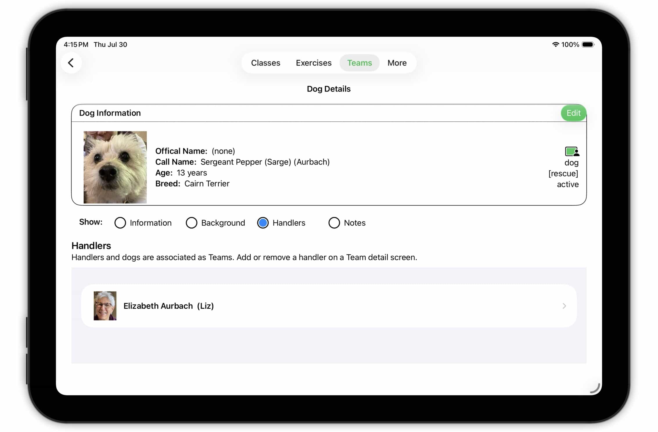Click the 'Cairn Terrier' breed value
Viewport: 658px width, 432px height.
pos(207,184)
